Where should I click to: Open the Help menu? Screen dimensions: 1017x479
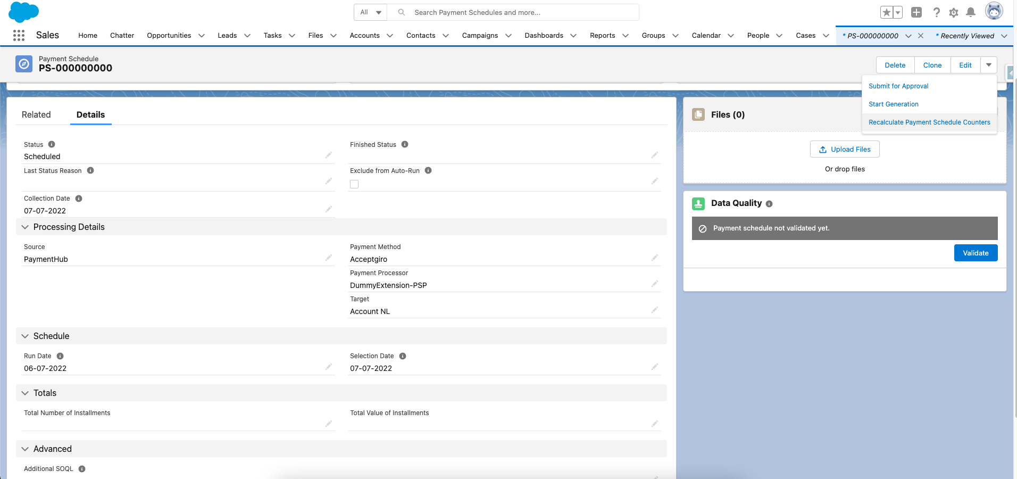937,12
